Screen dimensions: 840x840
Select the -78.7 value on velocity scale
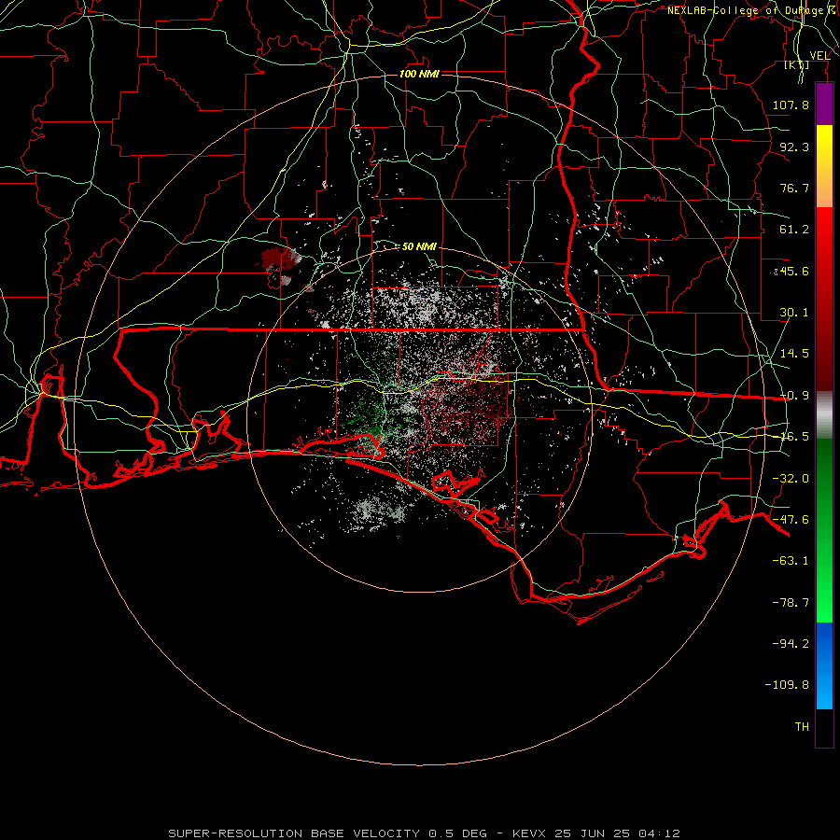(x=791, y=603)
